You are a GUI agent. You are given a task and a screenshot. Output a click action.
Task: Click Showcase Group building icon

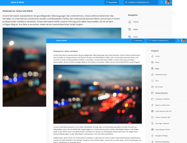(x=152, y=75)
